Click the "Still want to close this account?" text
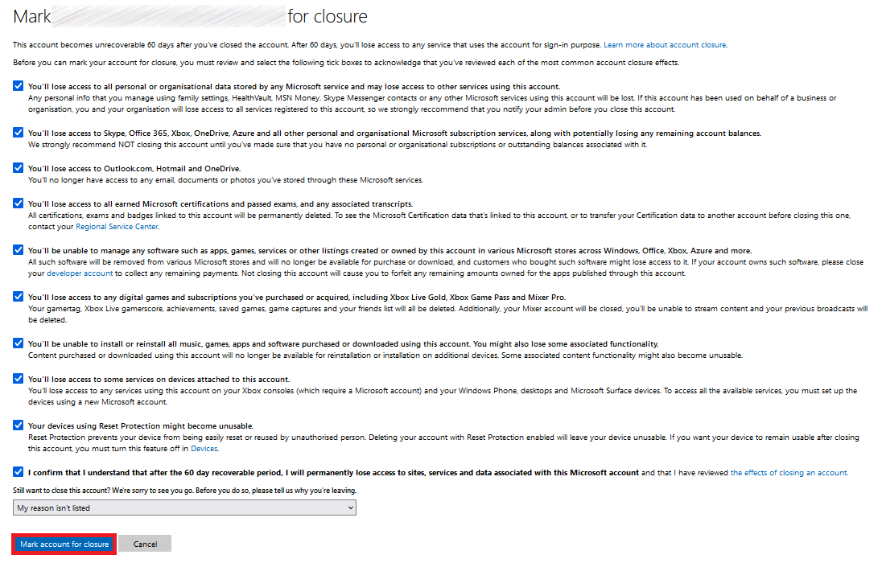Image resolution: width=882 pixels, height=567 pixels. tap(184, 490)
